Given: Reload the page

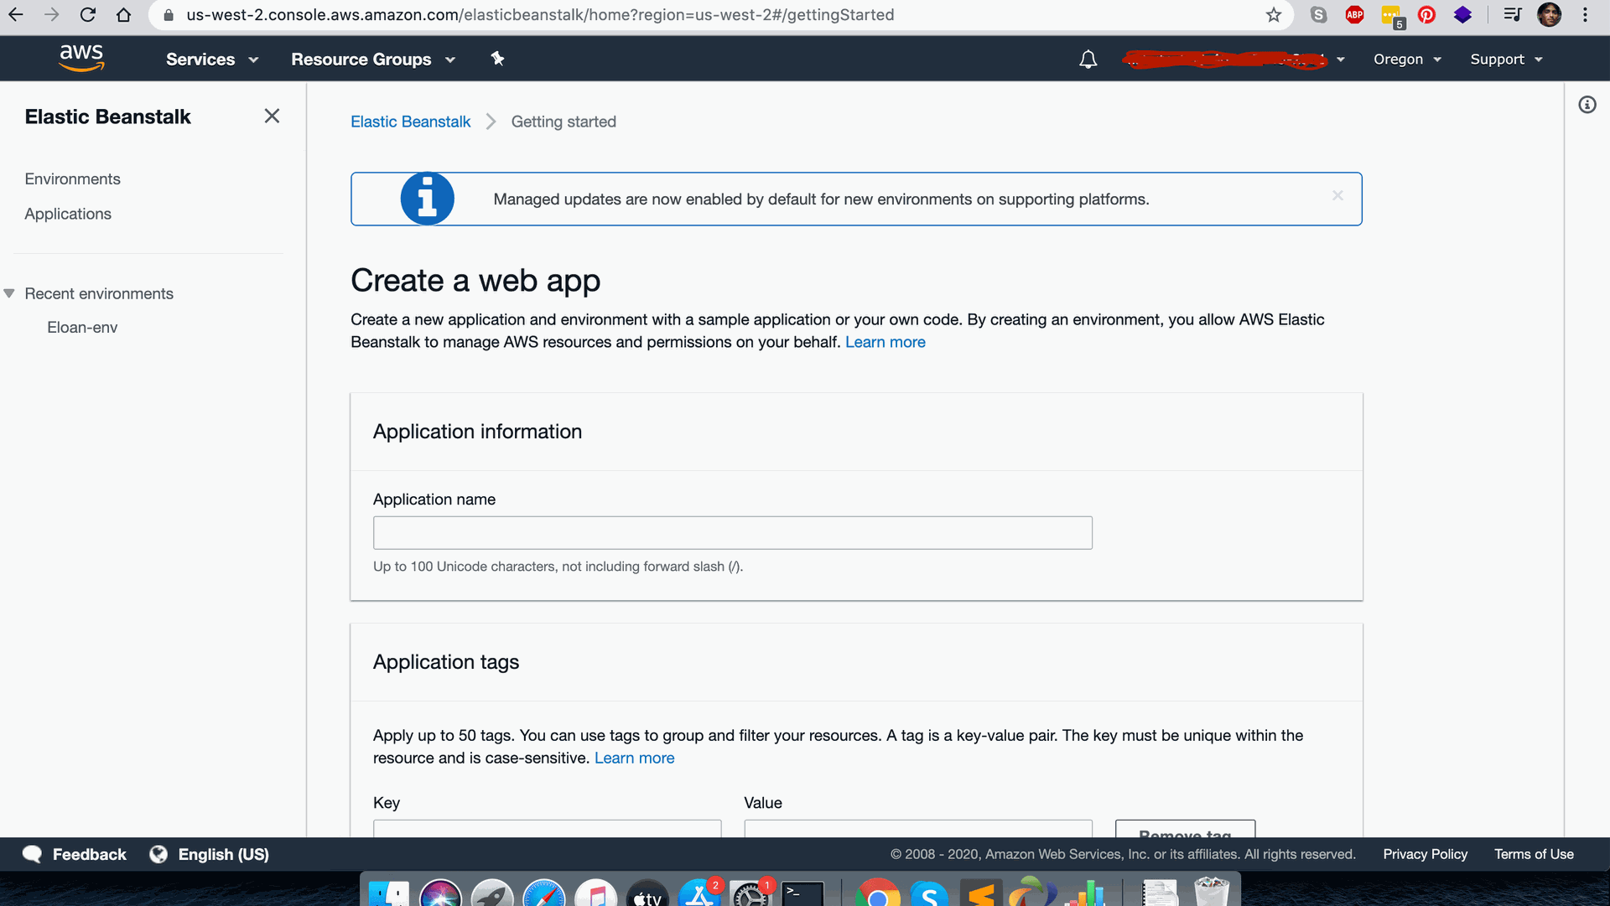Looking at the screenshot, I should 88,14.
